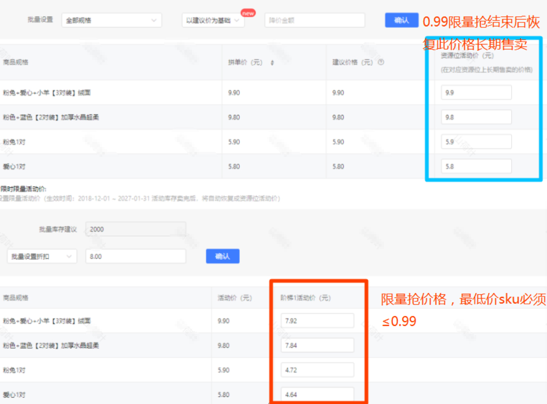The image size is (547, 404).
Task: Click the 5.9 resource activity price input
Action: [476, 141]
